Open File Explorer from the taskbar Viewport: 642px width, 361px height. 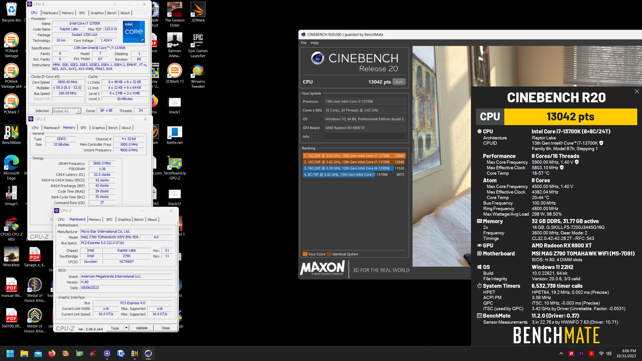24,353
